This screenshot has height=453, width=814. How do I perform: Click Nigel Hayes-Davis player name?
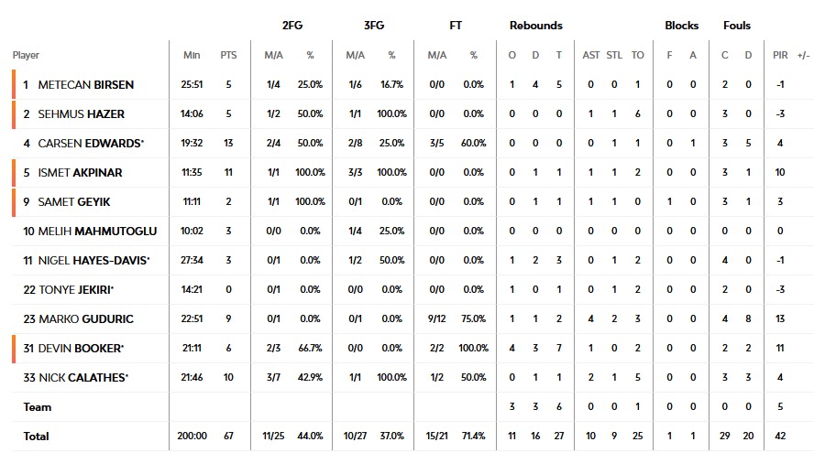pyautogui.click(x=93, y=261)
